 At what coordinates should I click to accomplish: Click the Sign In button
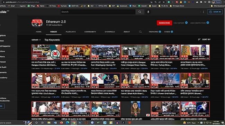click(215, 12)
